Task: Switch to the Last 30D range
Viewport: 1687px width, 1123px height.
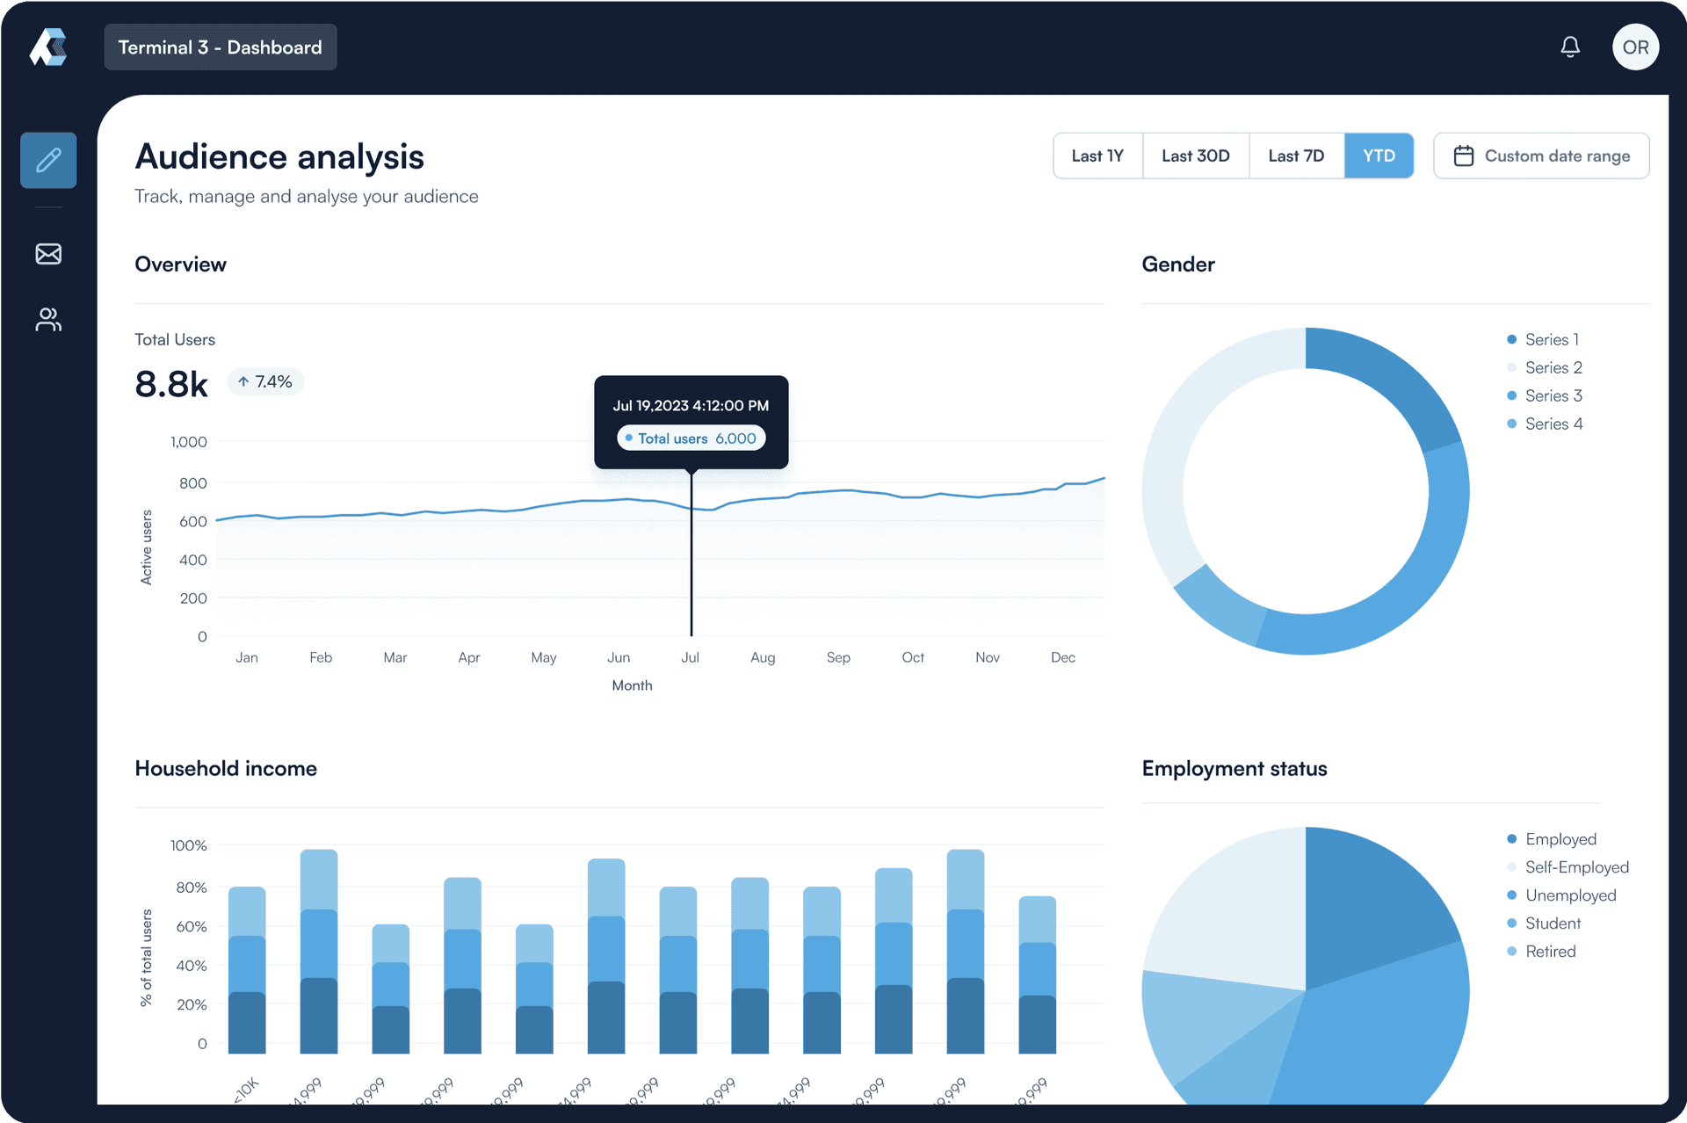Action: click(x=1195, y=156)
